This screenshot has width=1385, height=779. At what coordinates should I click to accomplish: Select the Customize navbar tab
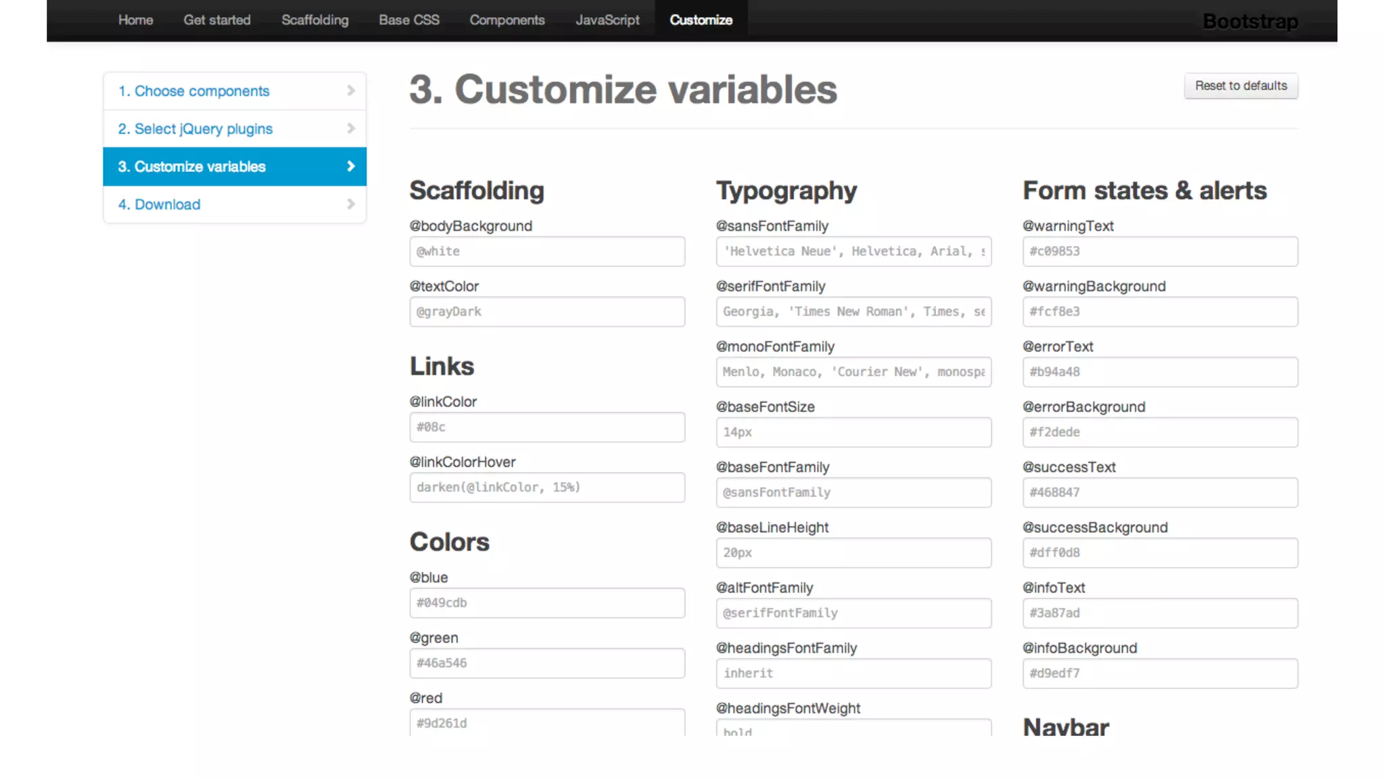(x=701, y=20)
